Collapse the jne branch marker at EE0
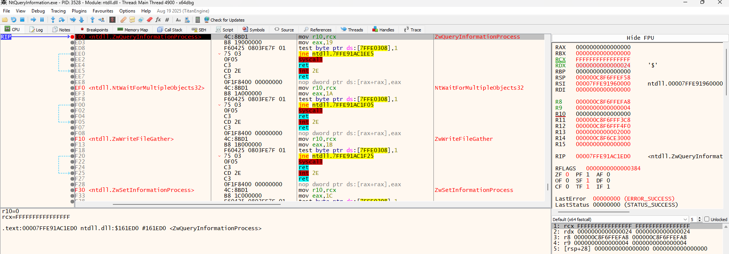The width and height of the screenshot is (729, 254). (219, 54)
